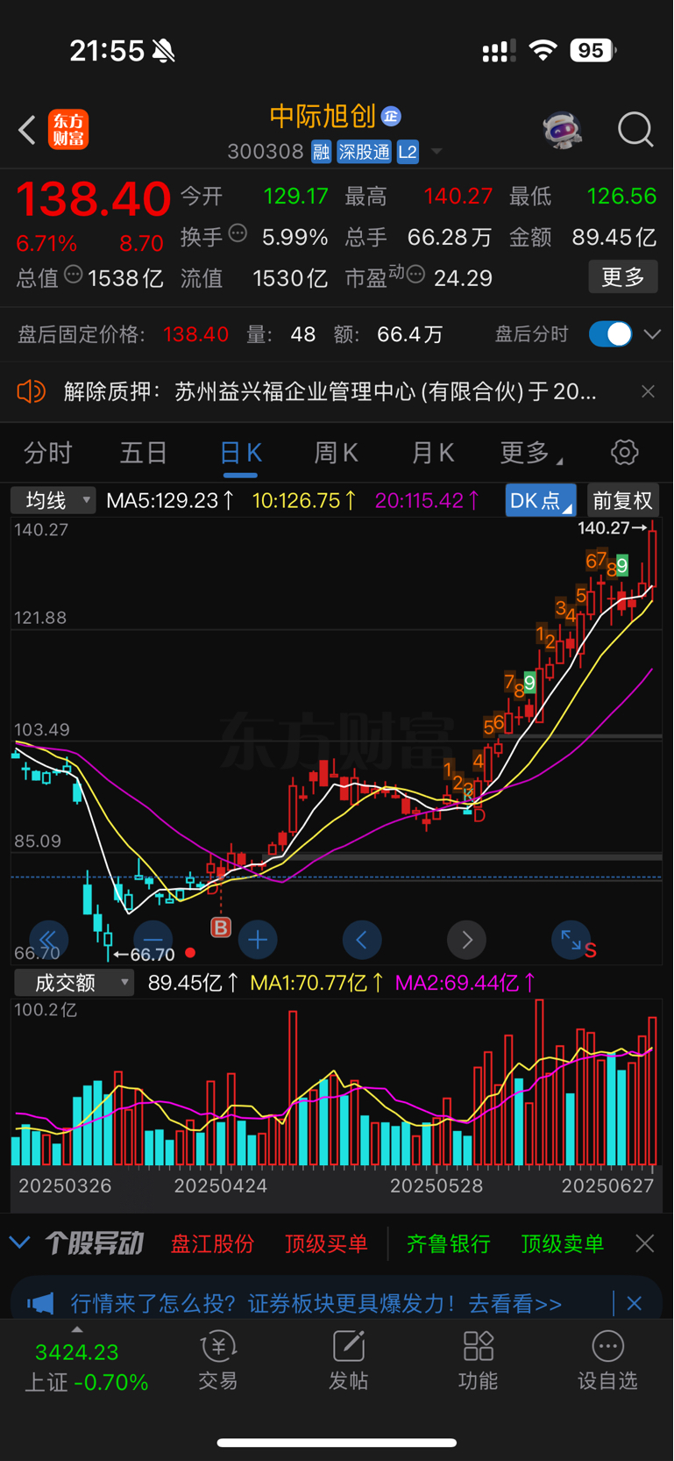Tap the red 顶级买单 label
This screenshot has height=1461, width=674.
click(325, 1243)
